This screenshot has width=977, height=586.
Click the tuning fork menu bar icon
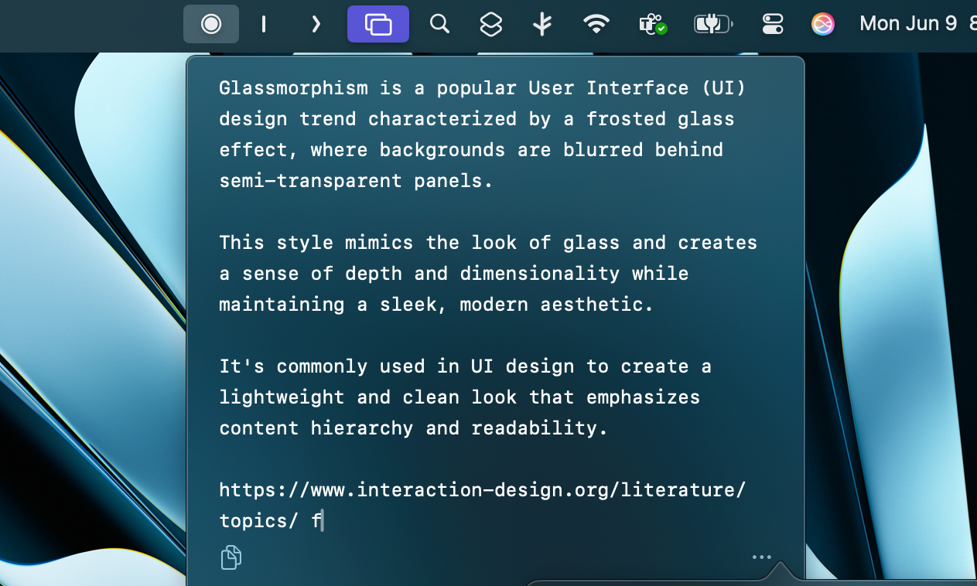[x=541, y=24]
